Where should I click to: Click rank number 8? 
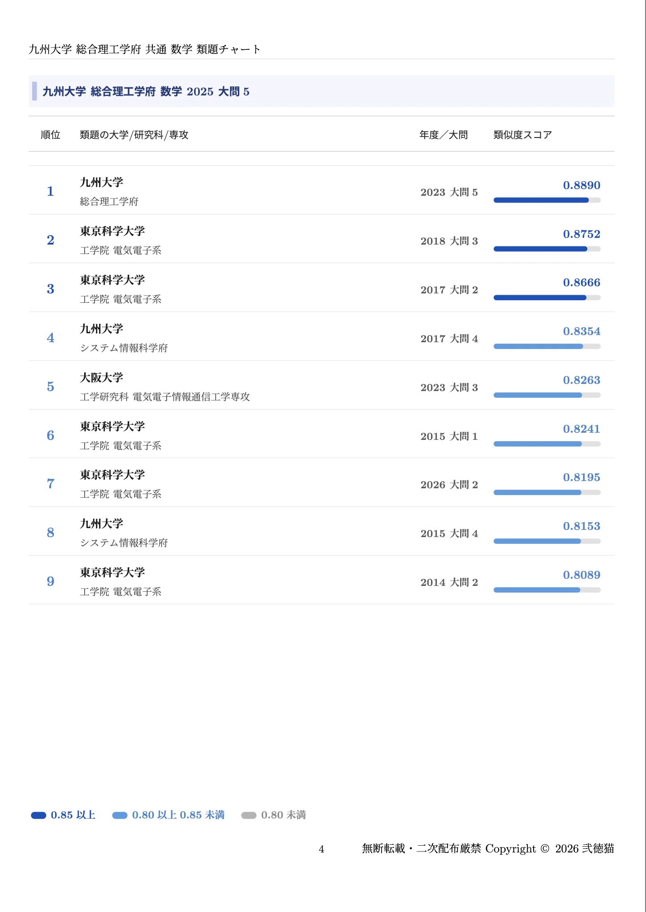click(x=51, y=533)
